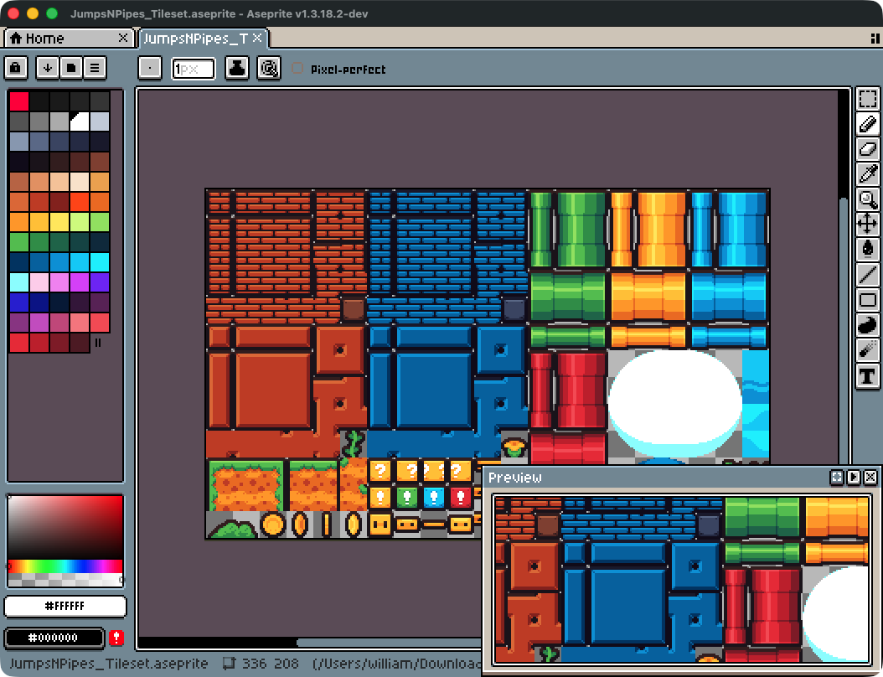
Task: Close the JumpsNPipes_T tab
Action: point(257,38)
